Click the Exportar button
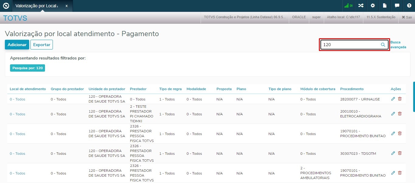 (x=42, y=45)
